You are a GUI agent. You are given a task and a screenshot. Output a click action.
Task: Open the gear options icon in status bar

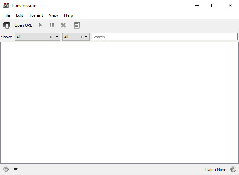pyautogui.click(x=6, y=169)
